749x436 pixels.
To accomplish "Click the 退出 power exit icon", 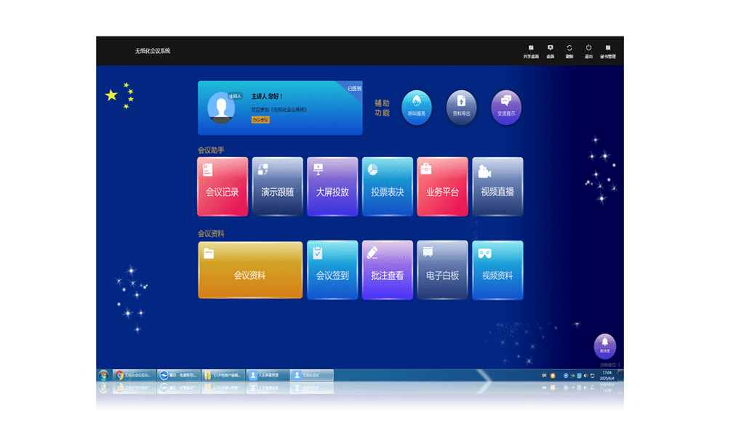I will coord(588,51).
